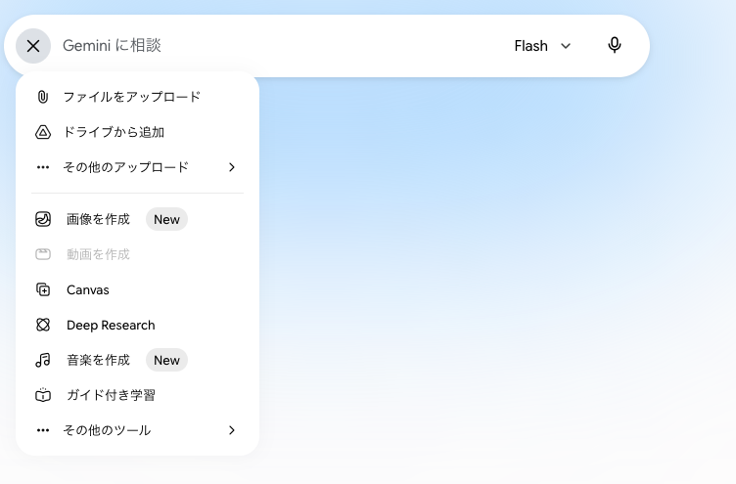
Task: Click the Google Drive triangle icon
Action: coord(43,132)
